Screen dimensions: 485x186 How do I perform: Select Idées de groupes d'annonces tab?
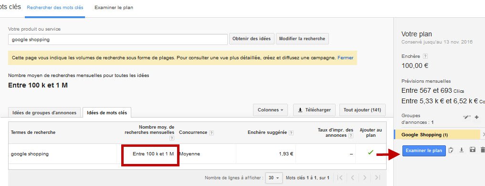(44, 112)
